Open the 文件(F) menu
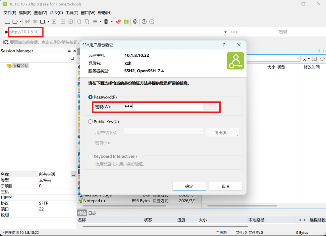 [x=10, y=13]
